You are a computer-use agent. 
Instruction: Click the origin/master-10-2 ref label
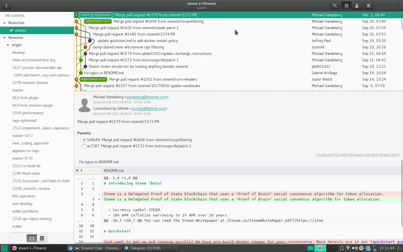point(98,21)
